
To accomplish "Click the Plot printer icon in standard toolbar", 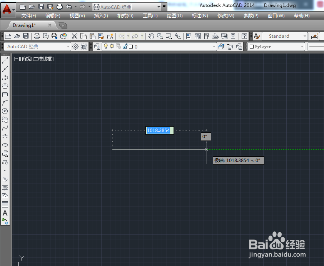I will 37,36.
